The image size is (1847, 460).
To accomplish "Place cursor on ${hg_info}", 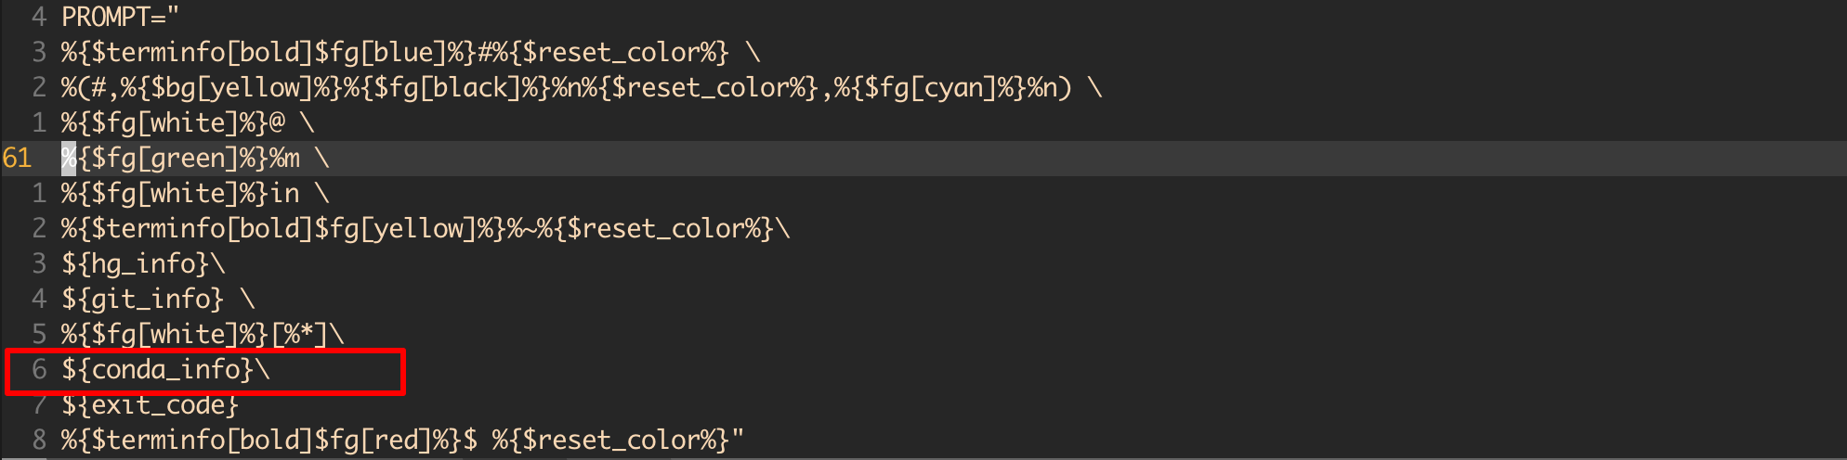I will (x=136, y=264).
